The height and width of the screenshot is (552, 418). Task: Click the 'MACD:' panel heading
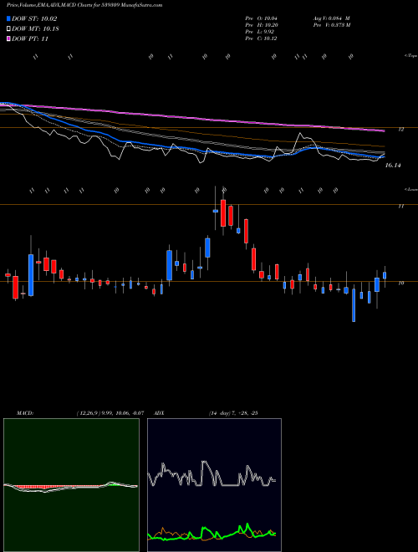pos(25,413)
